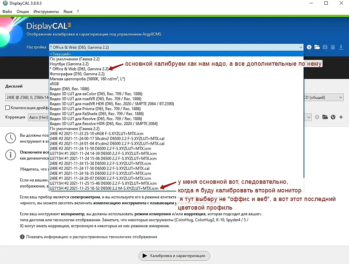Maximize the DisplayCAL window
Viewport: 349px width, 264px height.
(326, 3)
